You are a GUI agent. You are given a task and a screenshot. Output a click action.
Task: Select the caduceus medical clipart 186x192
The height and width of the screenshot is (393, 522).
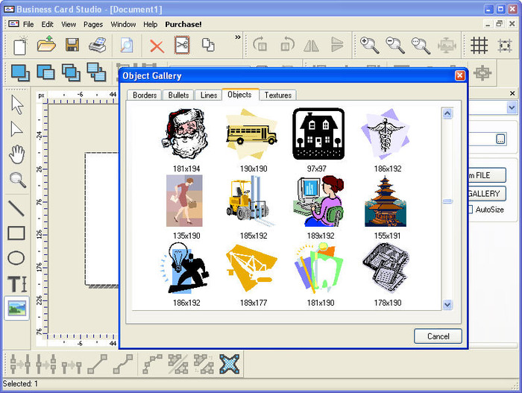pos(386,134)
